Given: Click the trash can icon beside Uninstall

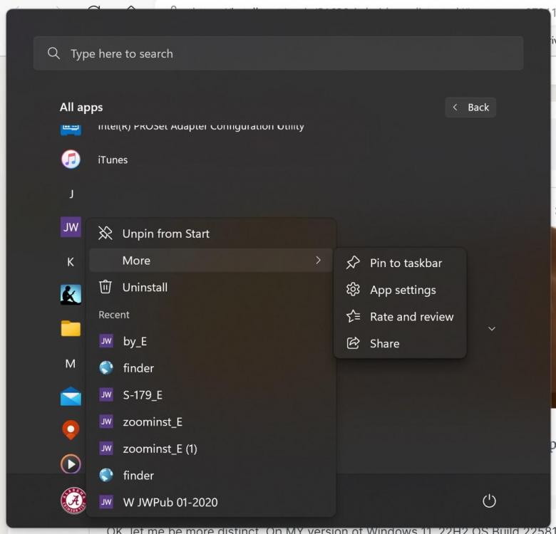Looking at the screenshot, I should click(x=105, y=287).
